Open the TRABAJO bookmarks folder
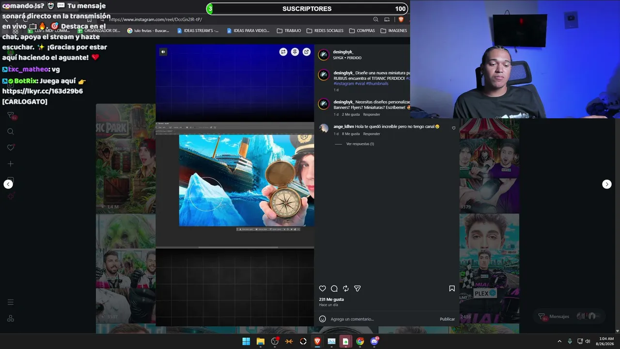620x349 pixels. (x=289, y=31)
